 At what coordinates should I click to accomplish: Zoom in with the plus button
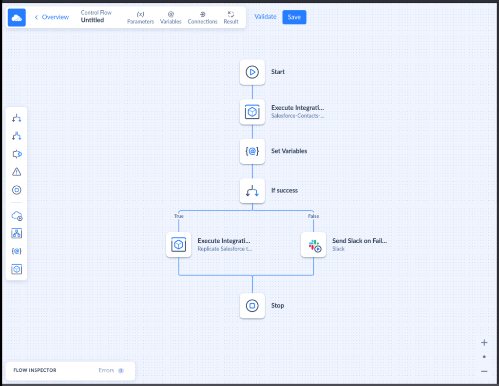[x=484, y=343]
